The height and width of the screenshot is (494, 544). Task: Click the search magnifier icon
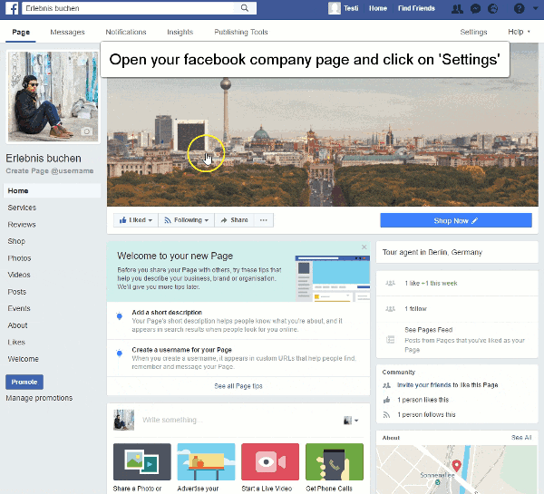245,8
